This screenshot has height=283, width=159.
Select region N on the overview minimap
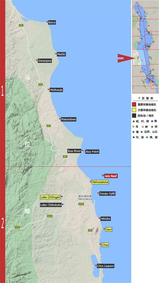pos(145,47)
